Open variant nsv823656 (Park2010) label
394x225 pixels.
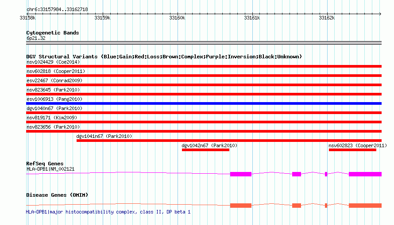coord(53,127)
